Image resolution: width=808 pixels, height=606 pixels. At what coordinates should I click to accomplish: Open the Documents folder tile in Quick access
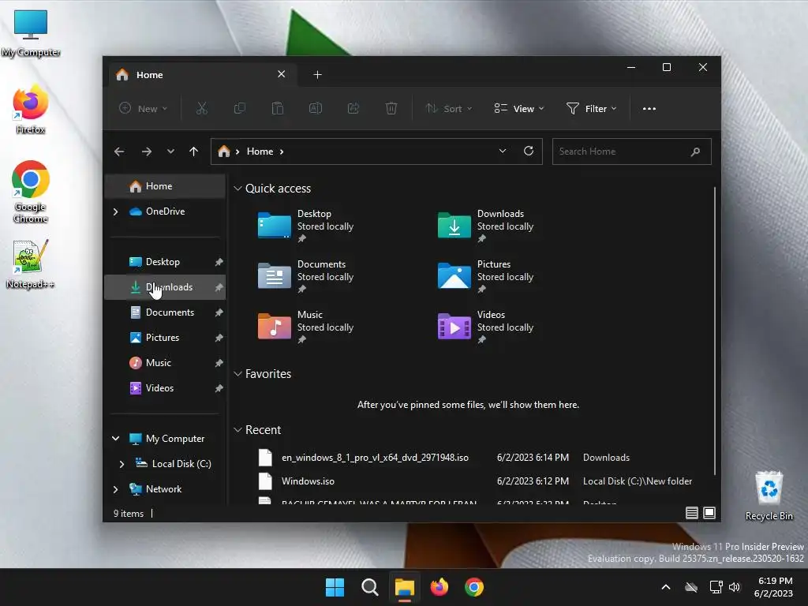pos(306,276)
